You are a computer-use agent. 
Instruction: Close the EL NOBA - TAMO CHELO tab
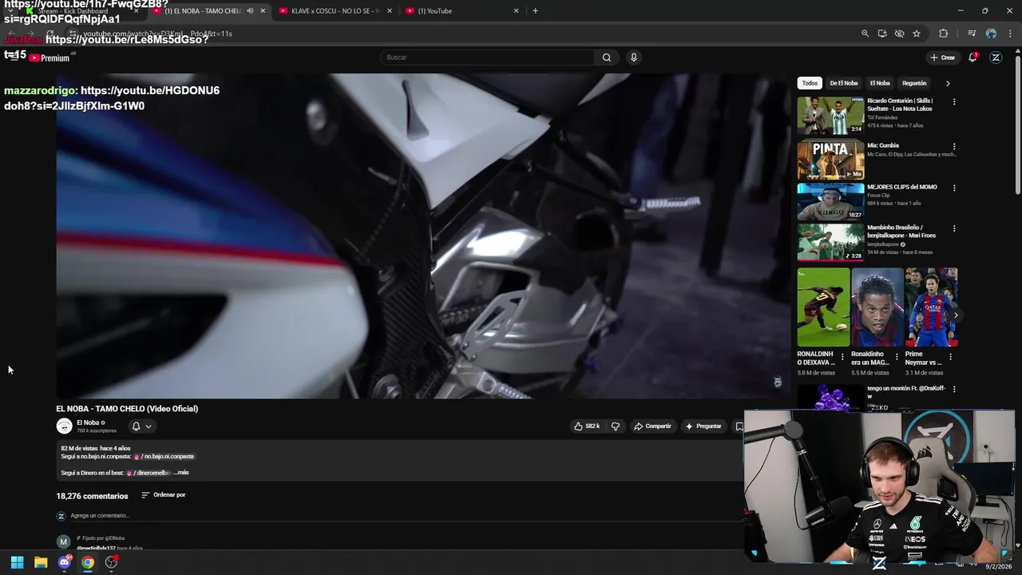(x=263, y=11)
